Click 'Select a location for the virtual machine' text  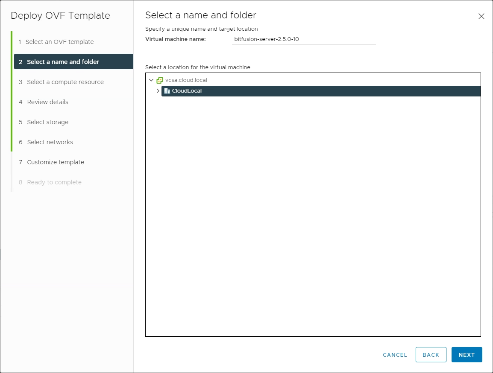[x=198, y=67]
